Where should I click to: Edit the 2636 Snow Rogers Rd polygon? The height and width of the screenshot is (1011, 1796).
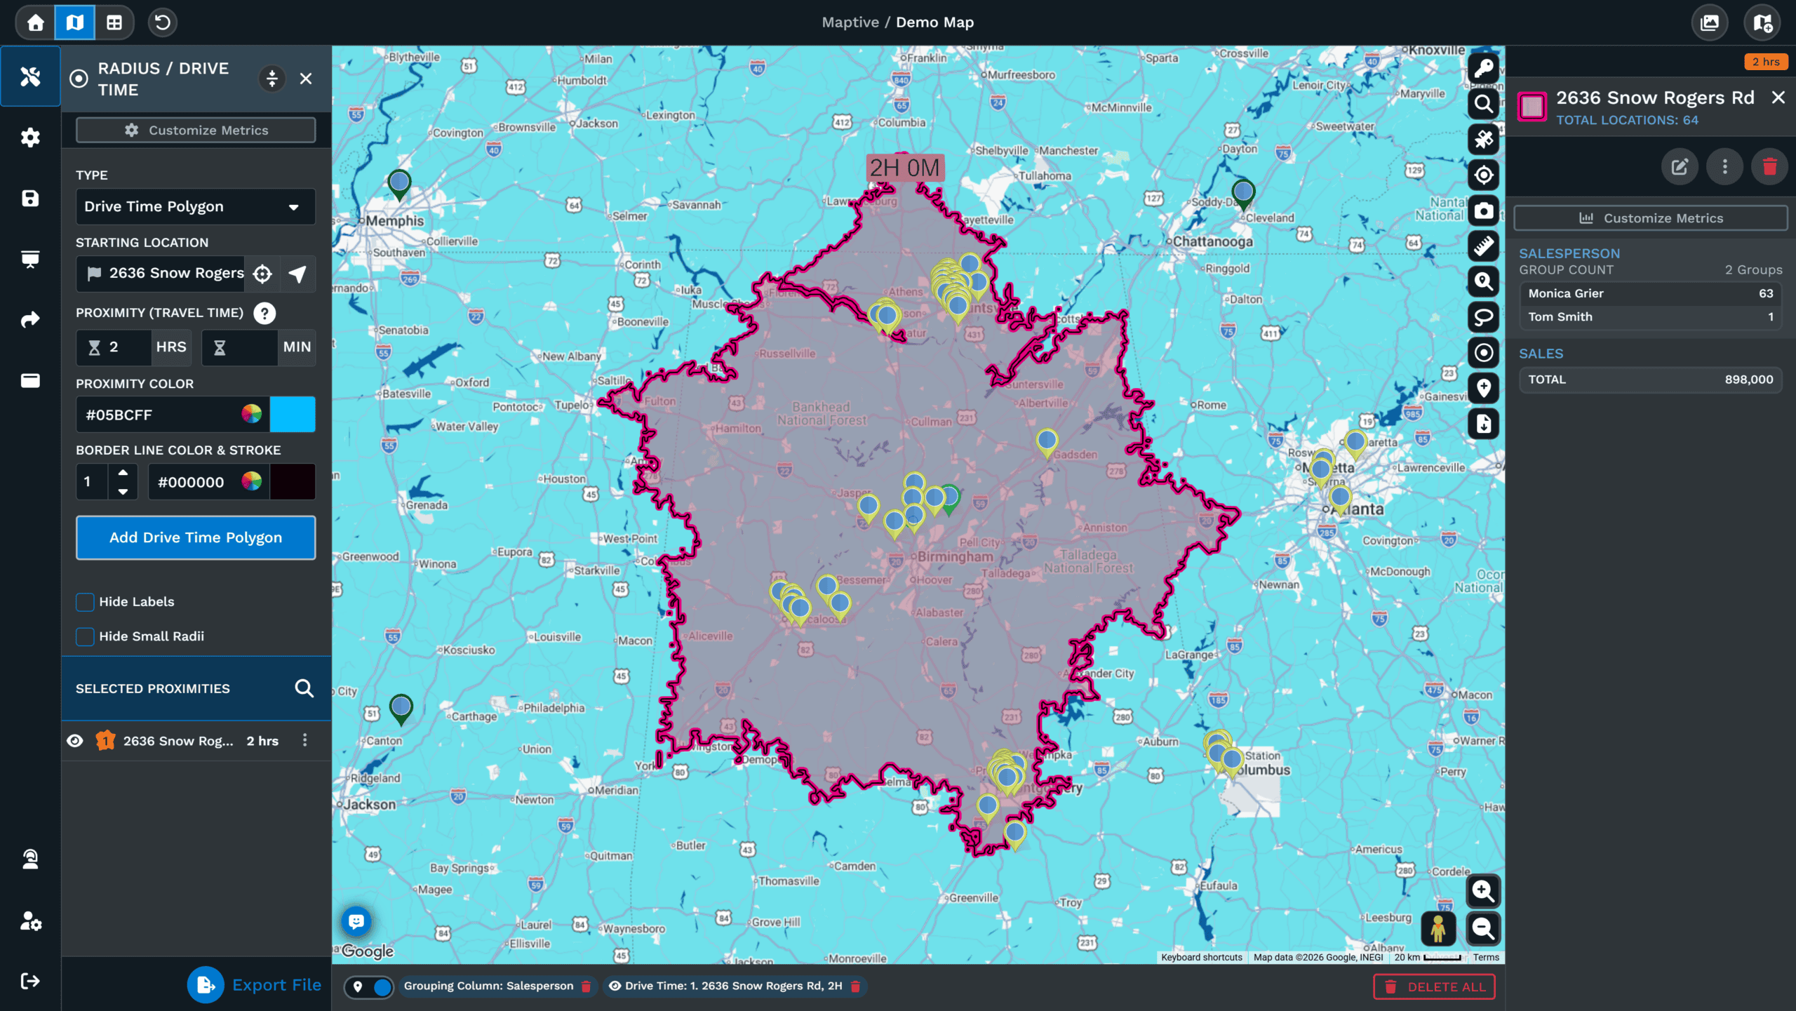pos(1680,166)
